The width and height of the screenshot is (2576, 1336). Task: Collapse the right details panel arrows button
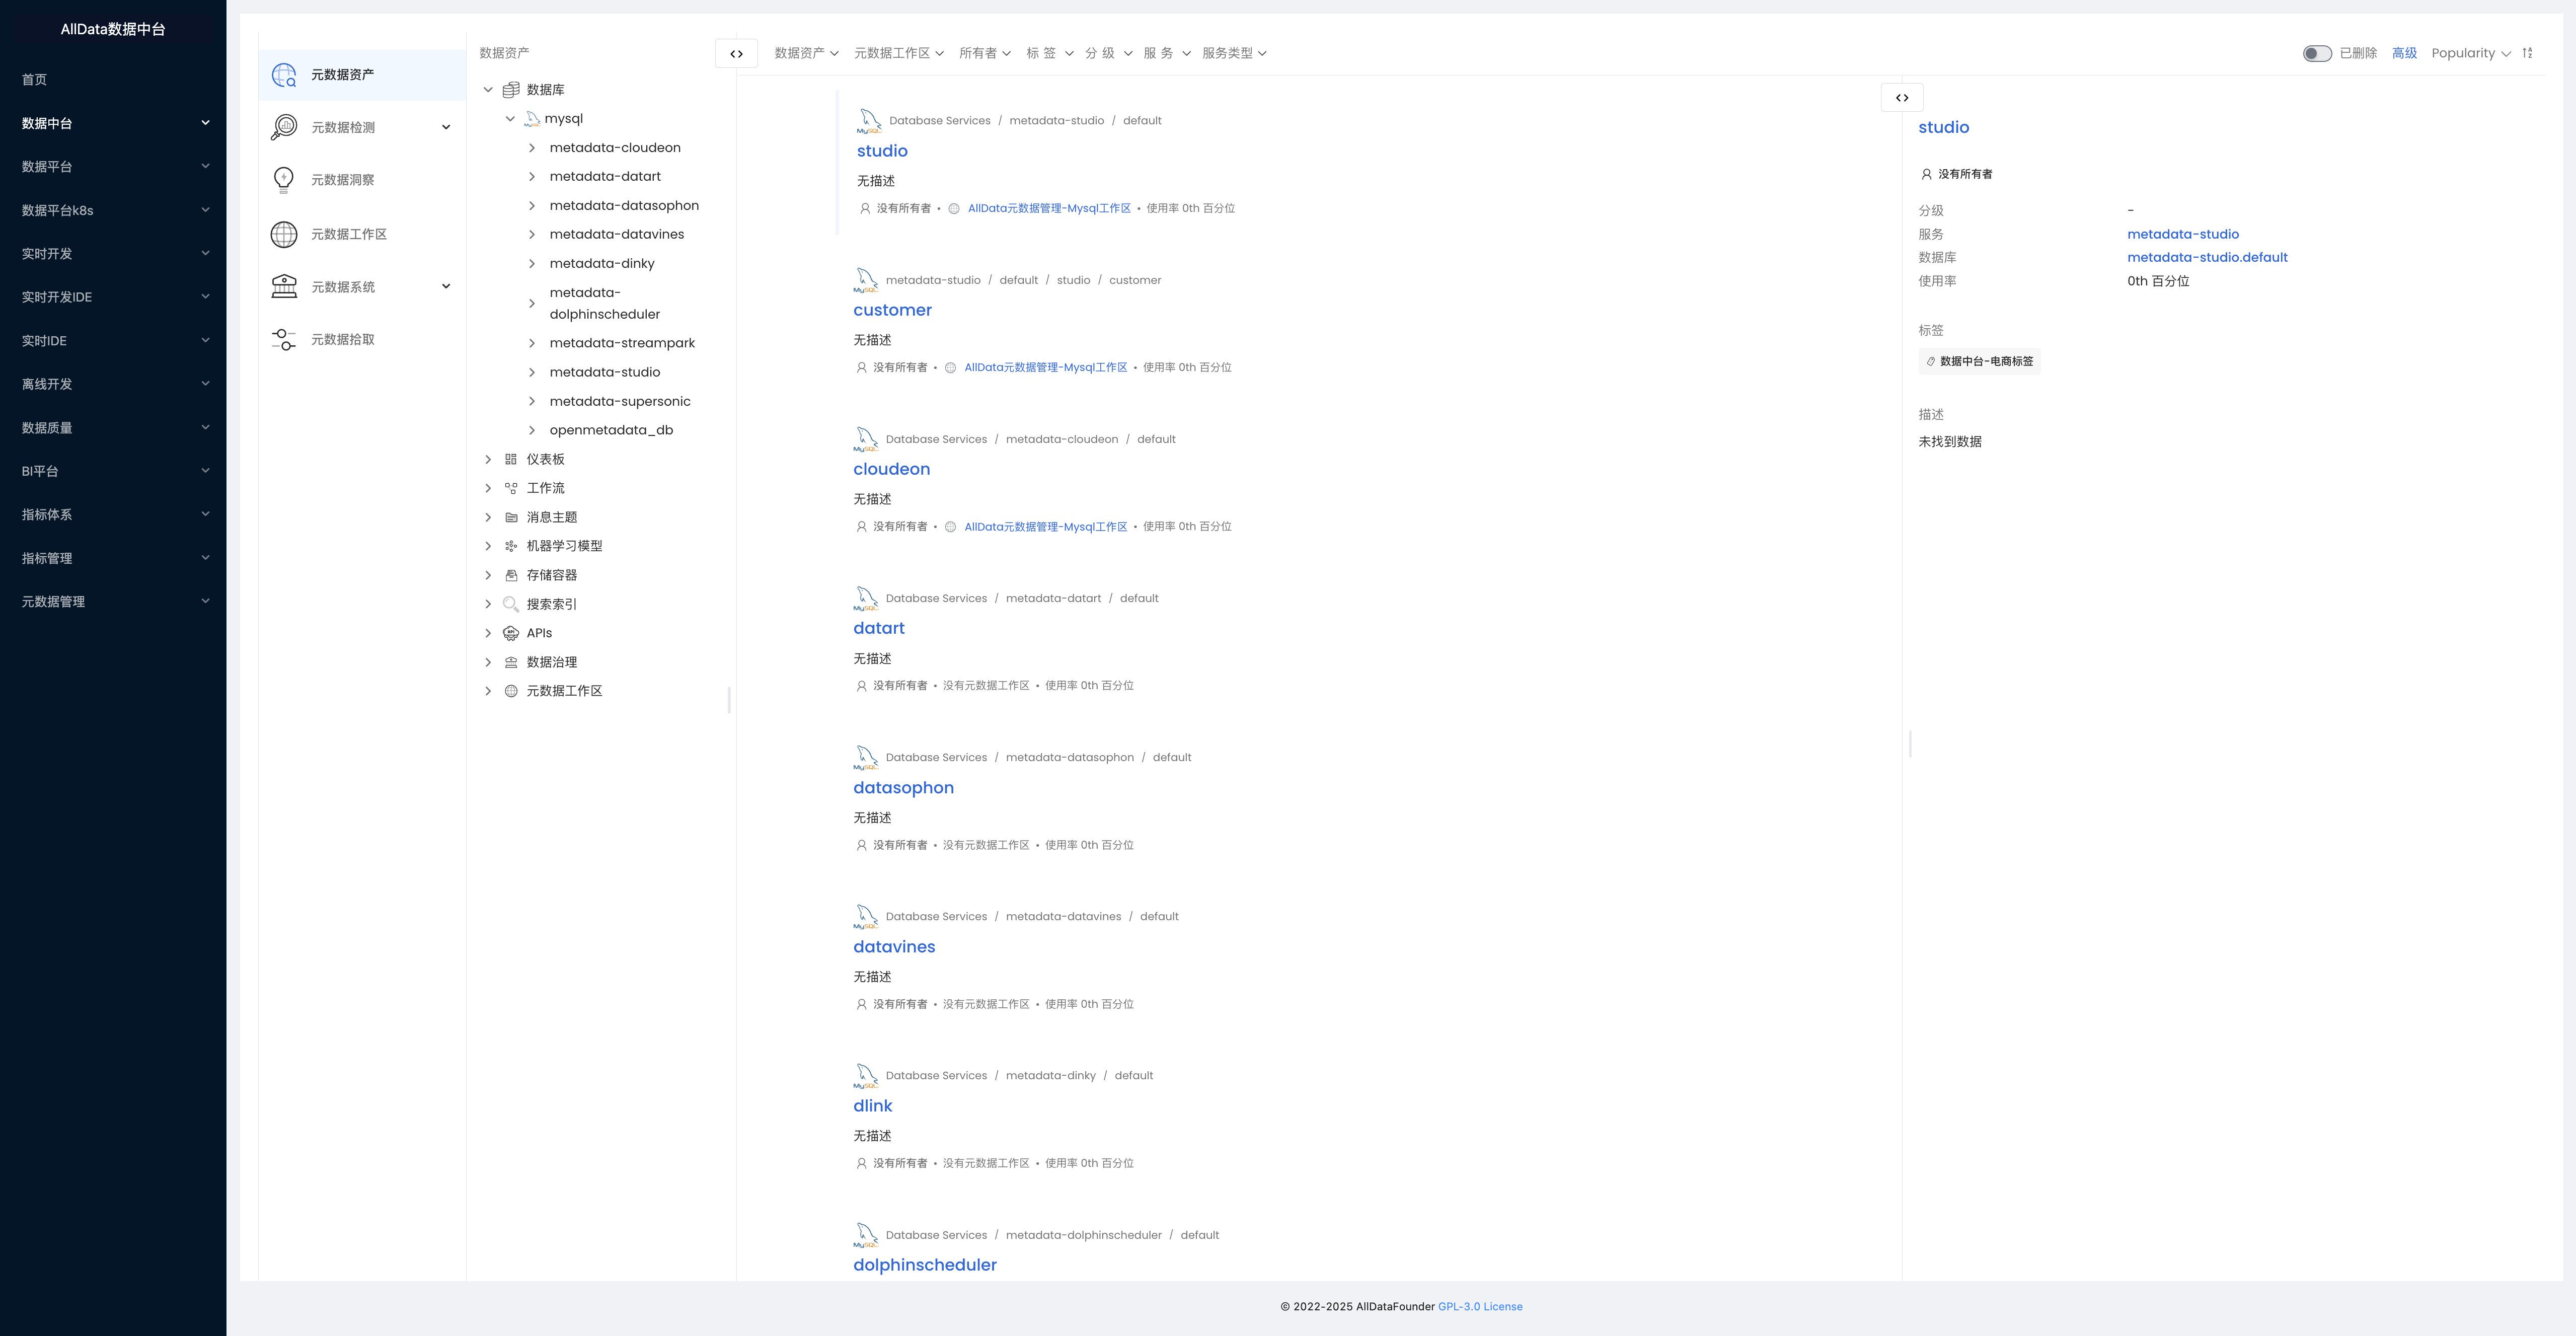click(x=1902, y=98)
